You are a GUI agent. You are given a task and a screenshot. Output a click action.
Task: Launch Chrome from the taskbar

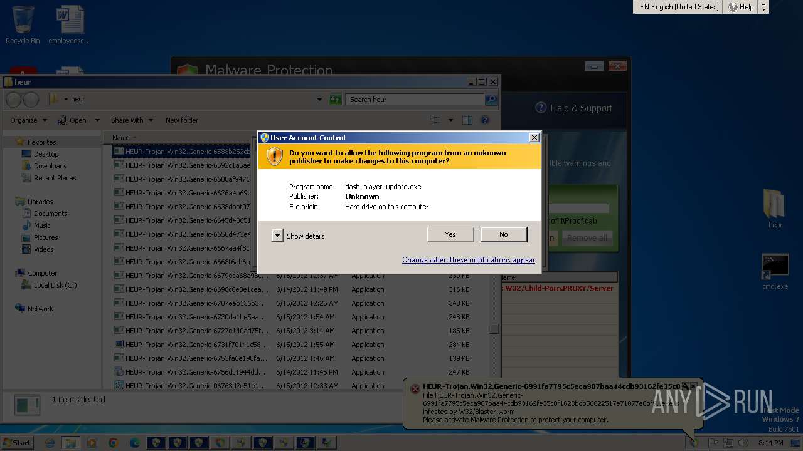coord(114,443)
